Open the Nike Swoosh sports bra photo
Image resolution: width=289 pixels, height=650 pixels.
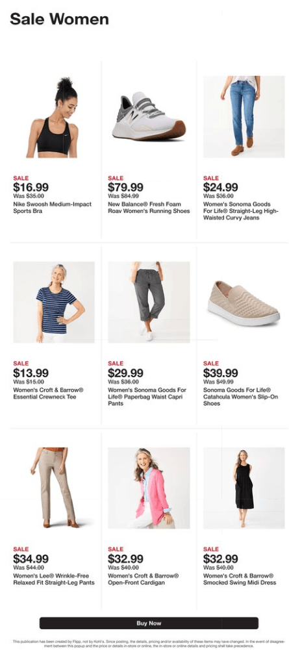click(53, 117)
